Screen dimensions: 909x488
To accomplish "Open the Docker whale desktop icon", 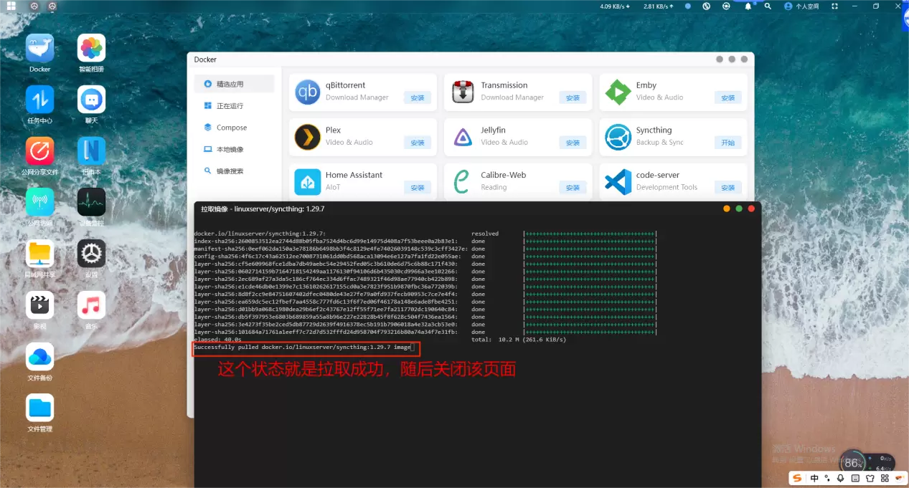I will pyautogui.click(x=40, y=49).
